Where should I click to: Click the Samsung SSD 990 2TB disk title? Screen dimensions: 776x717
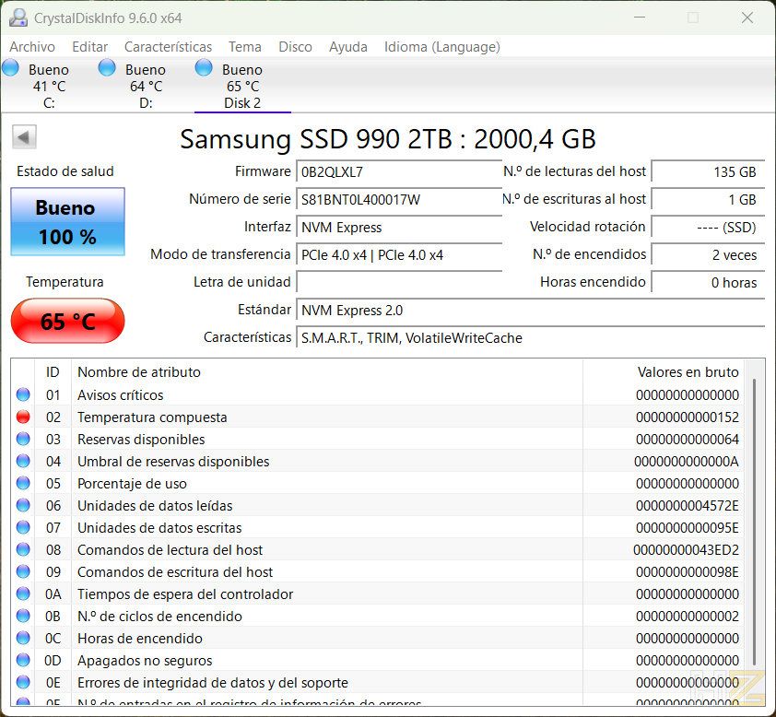pos(387,139)
